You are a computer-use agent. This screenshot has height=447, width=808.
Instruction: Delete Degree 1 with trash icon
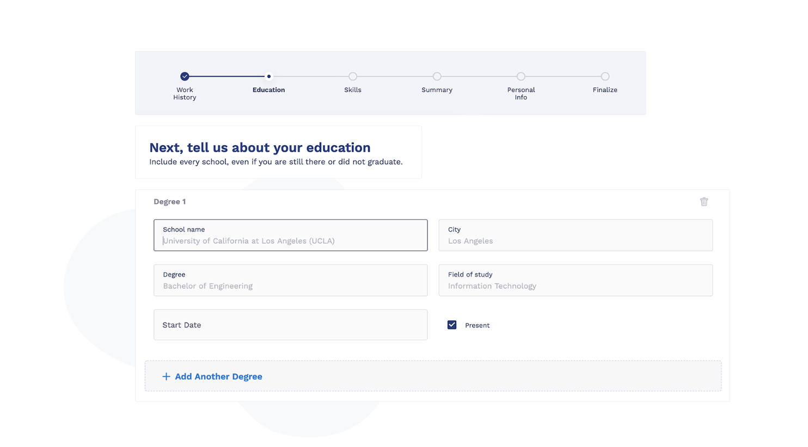pyautogui.click(x=704, y=202)
